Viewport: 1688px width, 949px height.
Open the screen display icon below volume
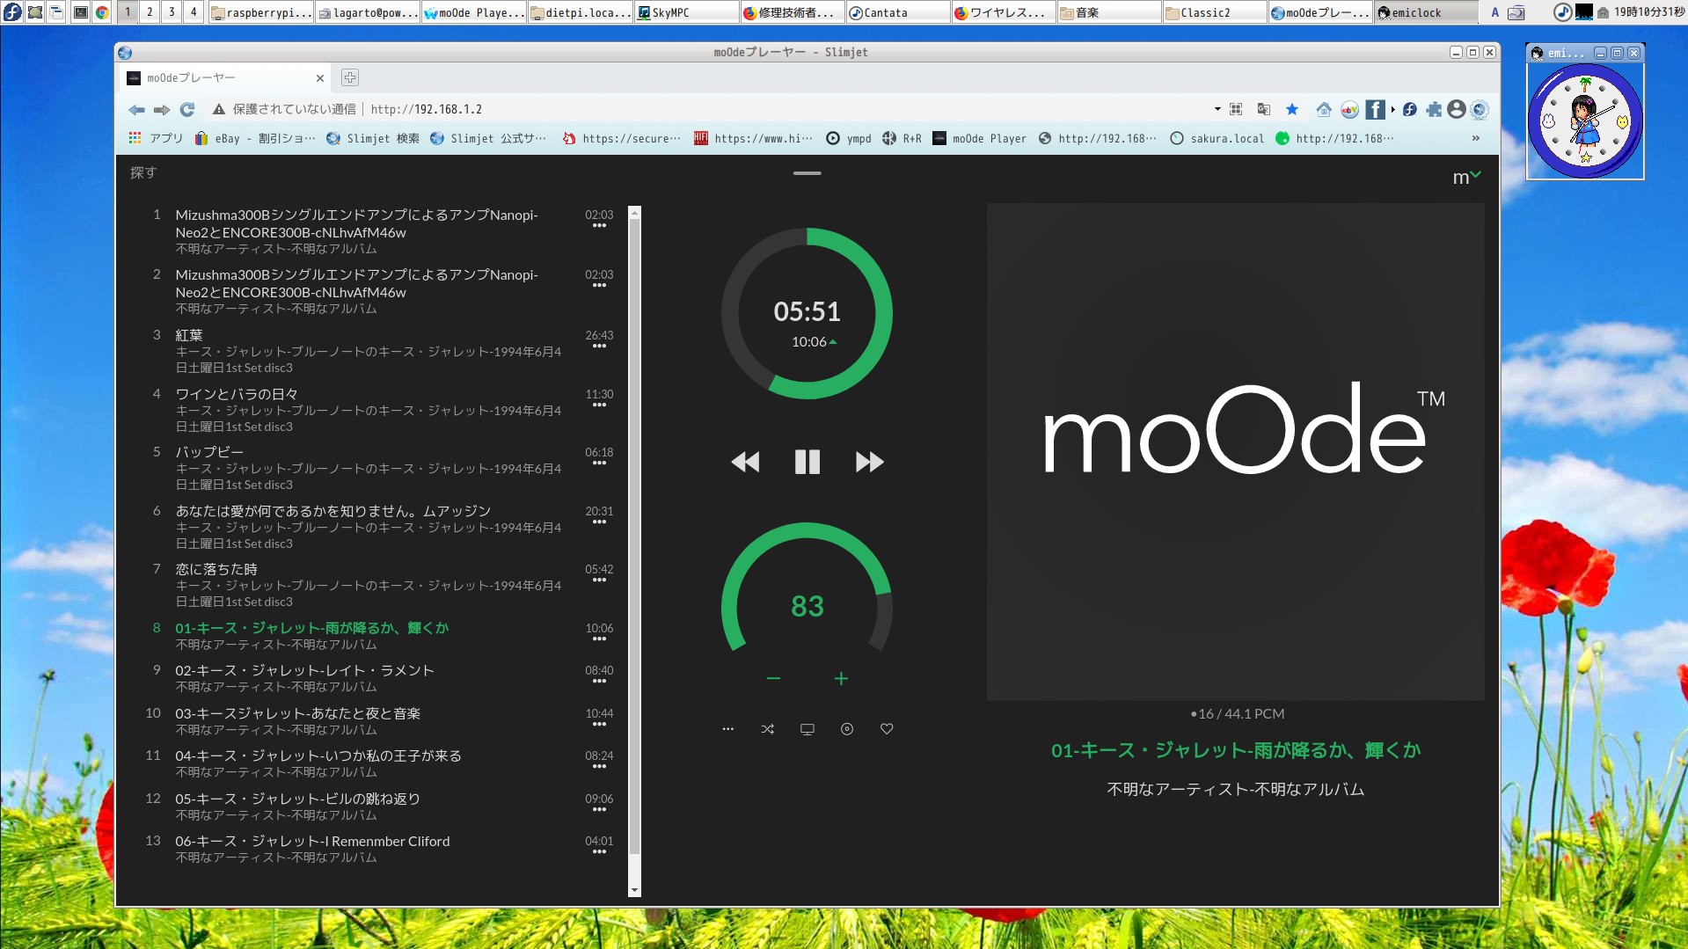coord(807,729)
